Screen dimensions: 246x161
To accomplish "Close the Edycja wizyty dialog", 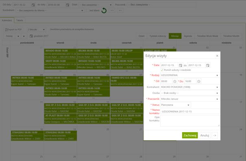I will (x=217, y=56).
